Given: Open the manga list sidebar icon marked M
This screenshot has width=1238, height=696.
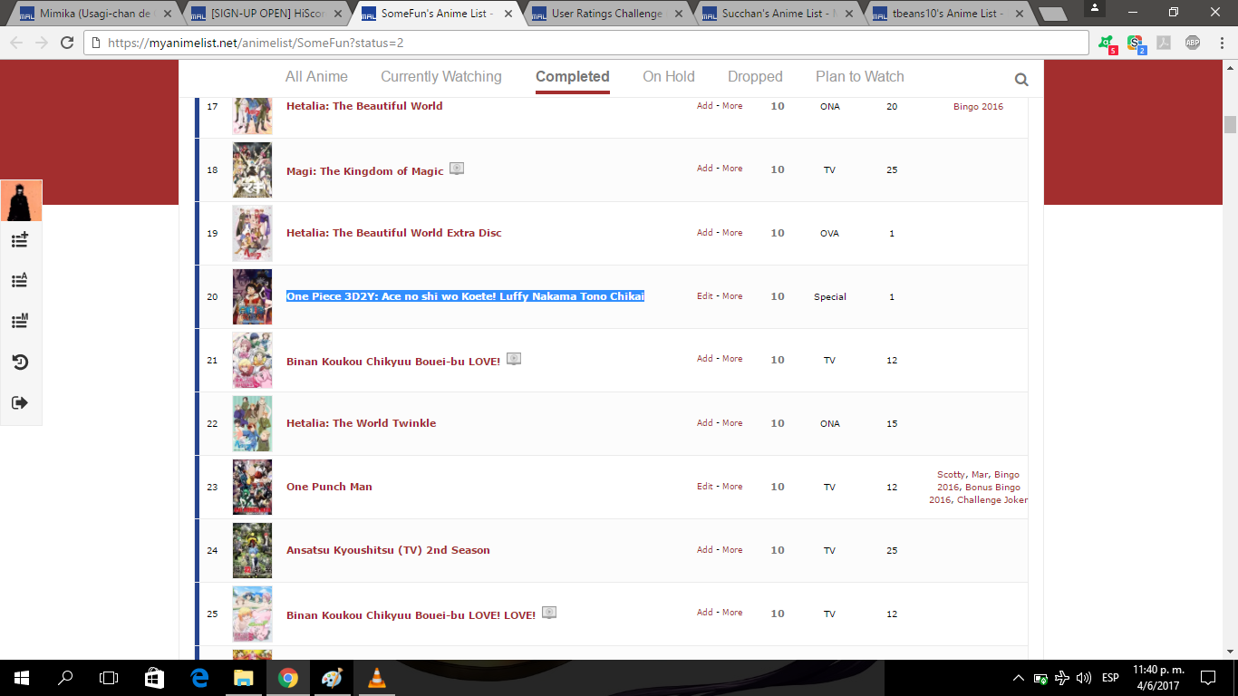Looking at the screenshot, I should (20, 321).
